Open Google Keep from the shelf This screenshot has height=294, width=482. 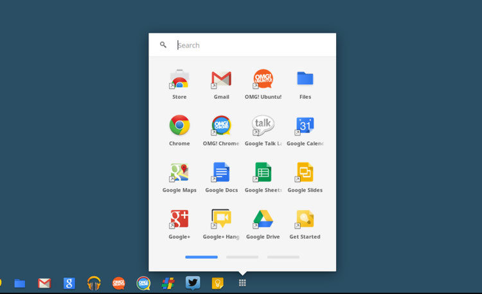point(217,283)
